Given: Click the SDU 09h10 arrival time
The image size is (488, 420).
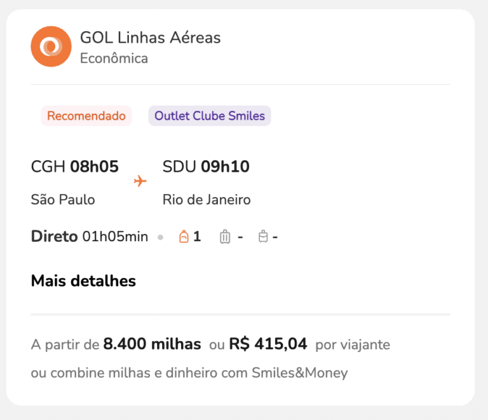Looking at the screenshot, I should click(206, 166).
